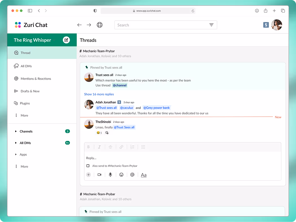Toggle numbered list in reply editor
Image resolution: width=296 pixels, height=222 pixels.
pos(132,147)
